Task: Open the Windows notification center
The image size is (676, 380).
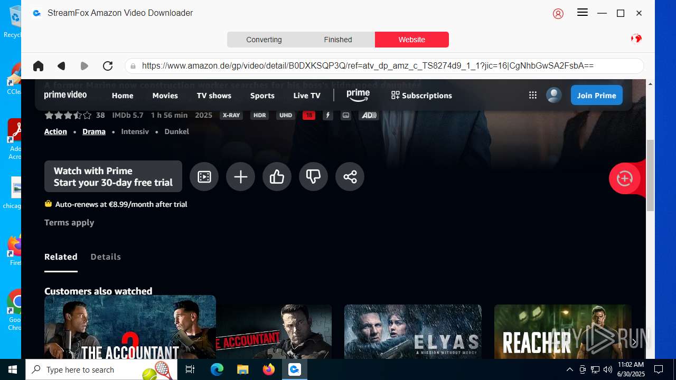Action: click(659, 369)
